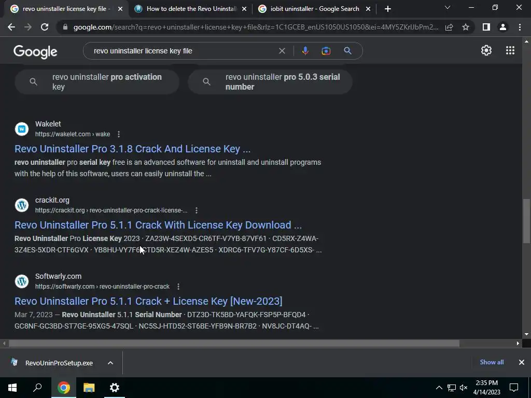The width and height of the screenshot is (531, 398).
Task: Expand RevoUninProSetup.exe download options
Action: click(110, 363)
